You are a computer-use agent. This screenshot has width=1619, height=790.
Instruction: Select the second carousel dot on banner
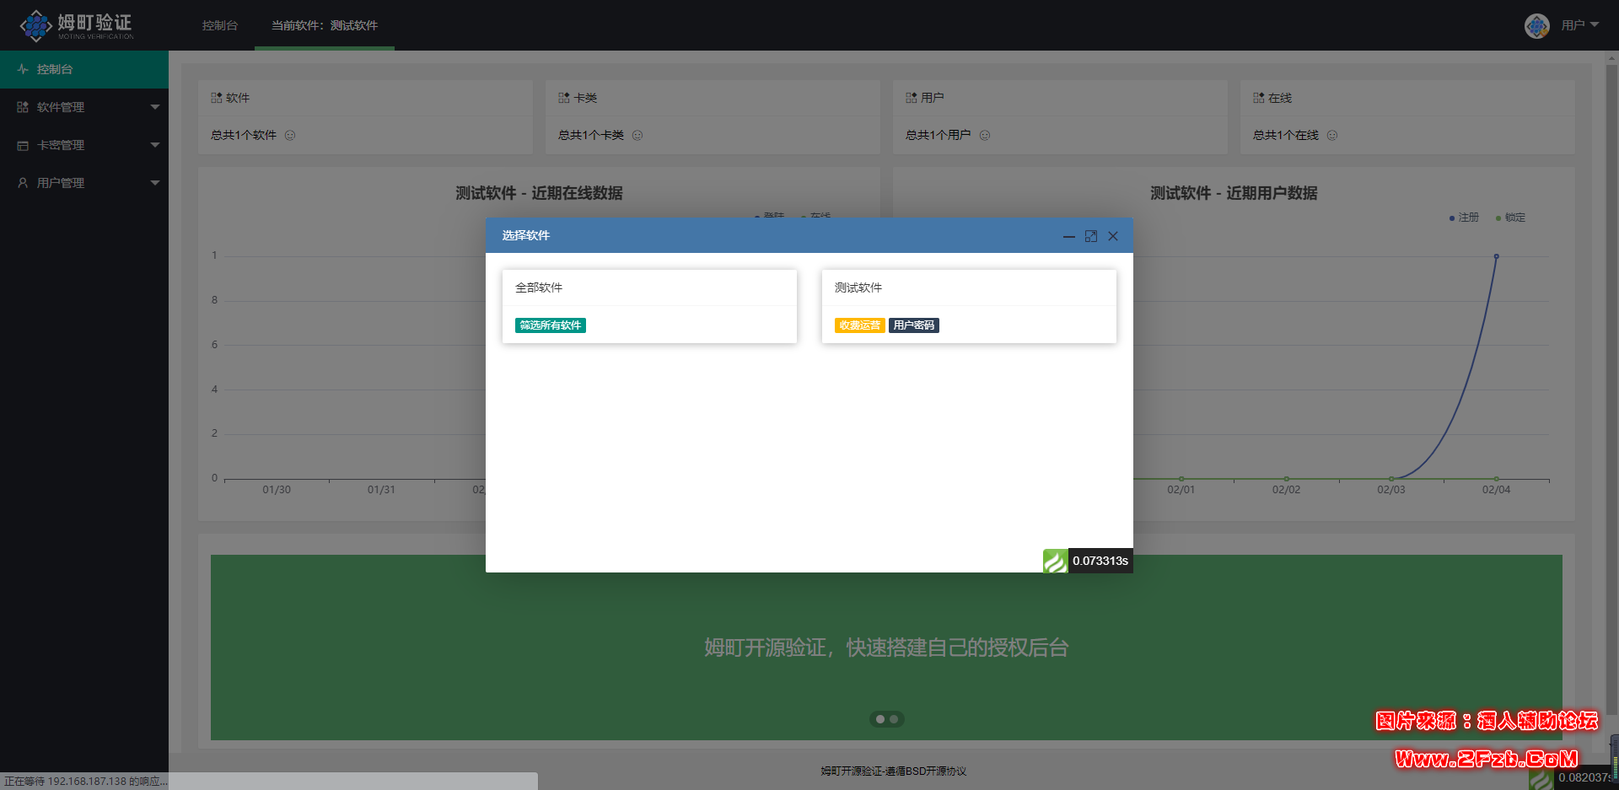pyautogui.click(x=896, y=719)
